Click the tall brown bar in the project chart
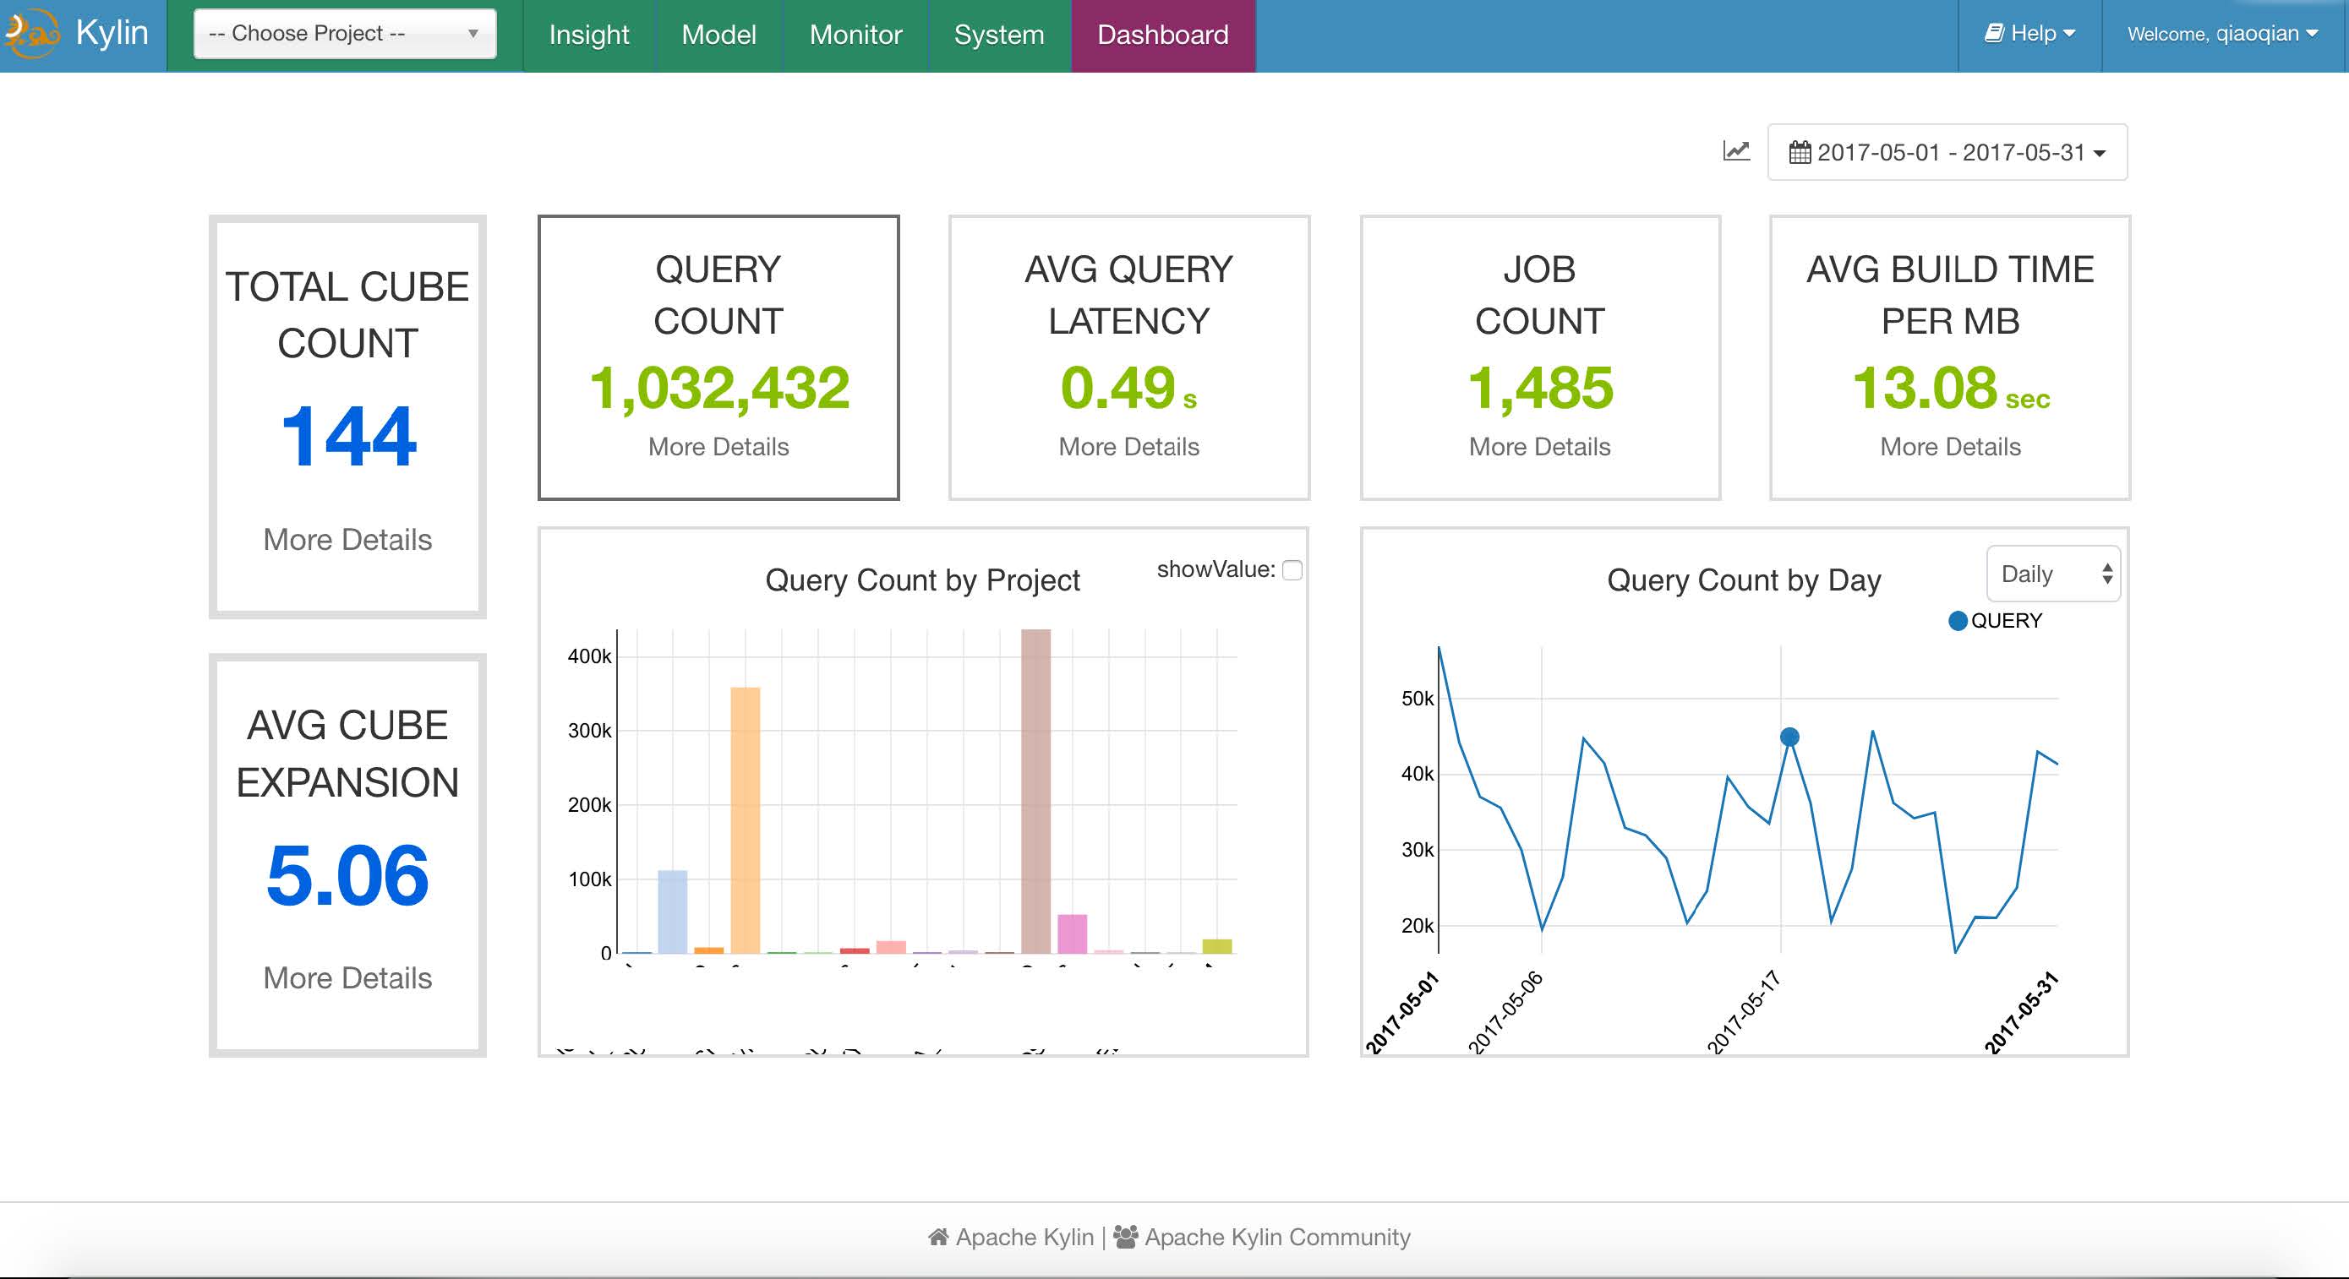Screen dimensions: 2349x1279 [1036, 792]
